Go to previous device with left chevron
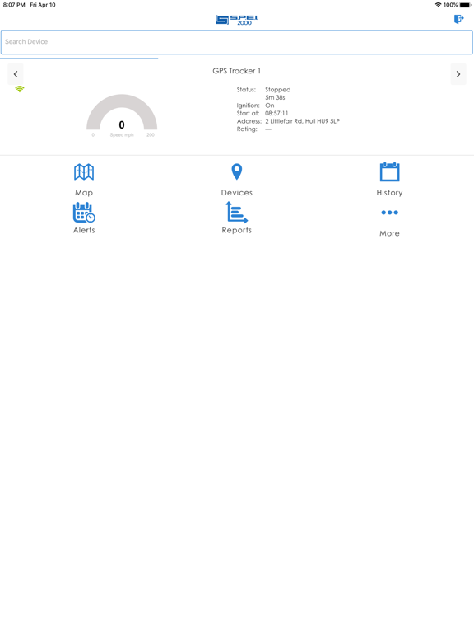This screenshot has height=633, width=474. click(x=16, y=74)
